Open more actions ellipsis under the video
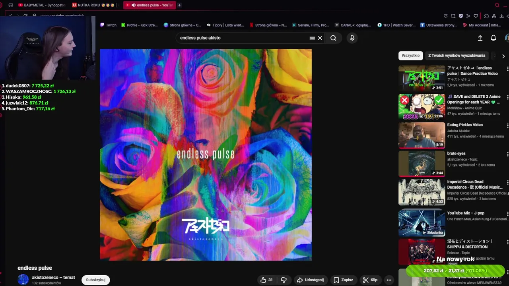This screenshot has height=286, width=509. (x=389, y=280)
